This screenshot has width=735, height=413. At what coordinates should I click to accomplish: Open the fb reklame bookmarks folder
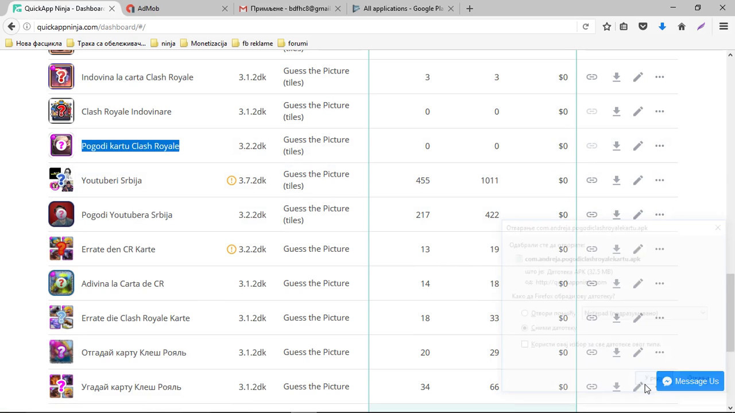(x=253, y=43)
